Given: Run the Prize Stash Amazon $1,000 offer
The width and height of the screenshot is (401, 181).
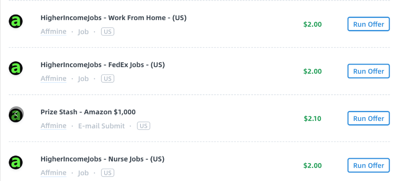Looking at the screenshot, I should coord(368,118).
